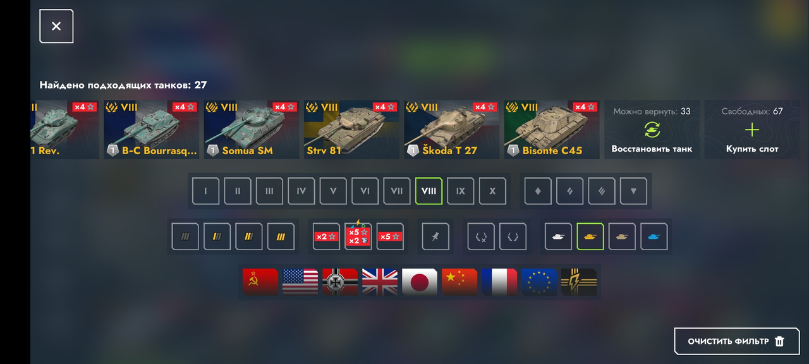Toggle the blue collector tank filter
Image resolution: width=809 pixels, height=364 pixels.
point(654,237)
